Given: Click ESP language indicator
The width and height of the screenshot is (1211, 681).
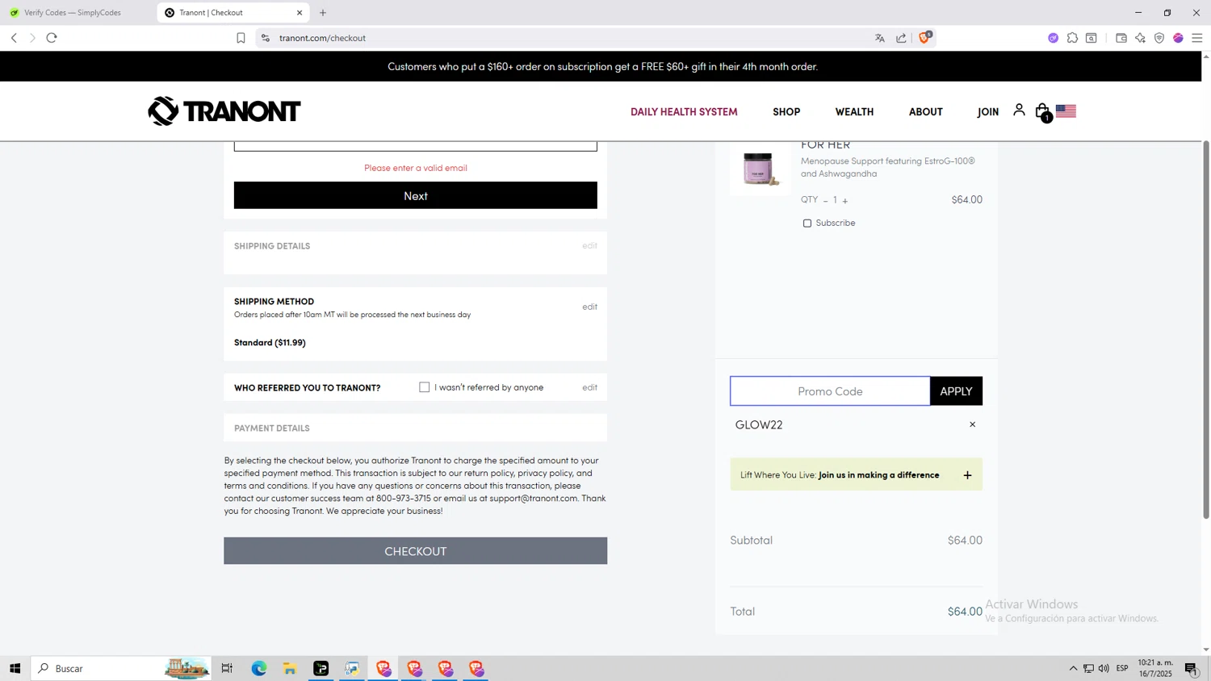Looking at the screenshot, I should (x=1122, y=668).
